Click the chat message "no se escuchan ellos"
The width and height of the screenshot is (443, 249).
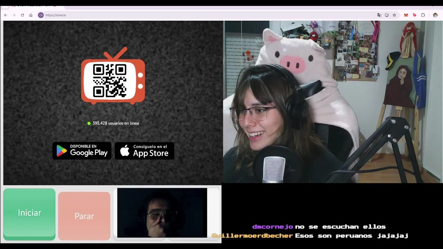point(340,227)
